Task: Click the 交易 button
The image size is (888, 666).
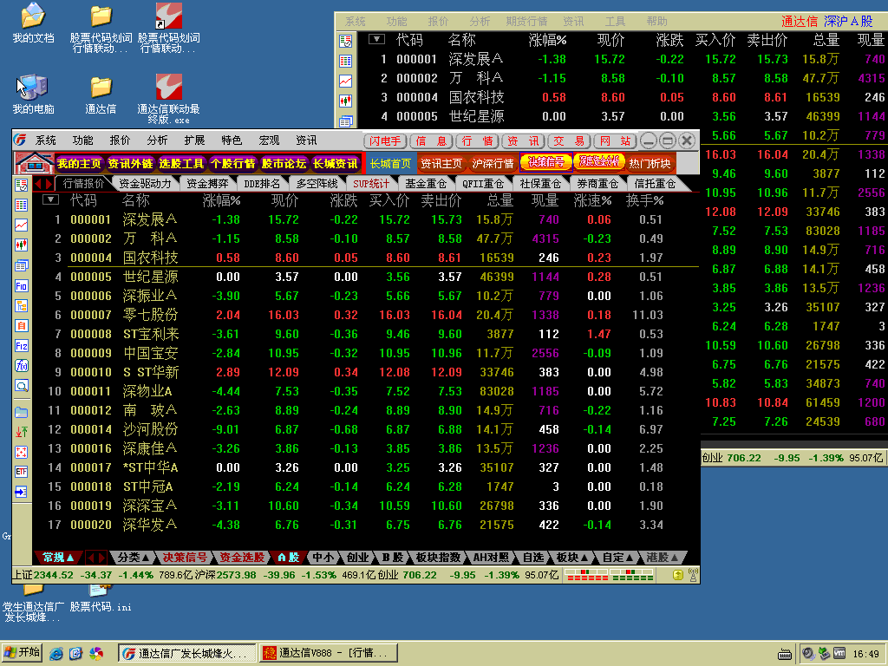Action: (568, 141)
